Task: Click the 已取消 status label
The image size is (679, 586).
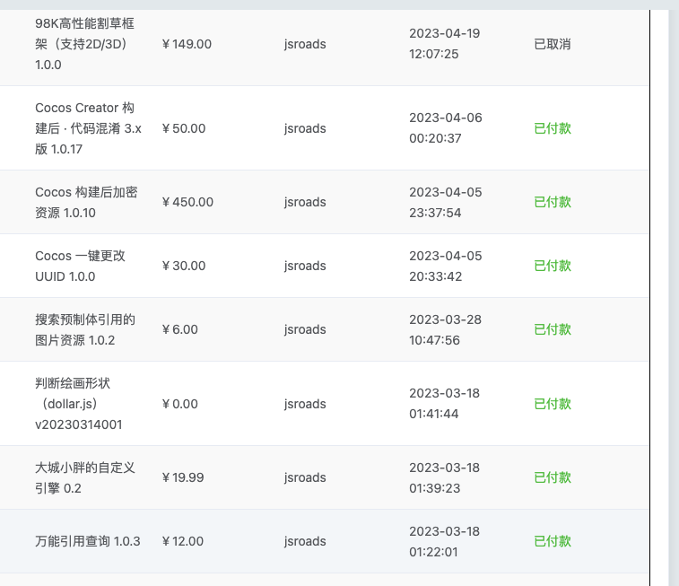Action: (552, 44)
